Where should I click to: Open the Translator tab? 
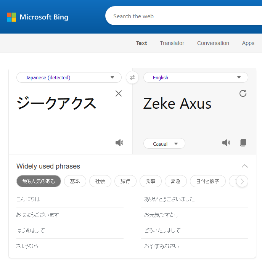pos(172,43)
